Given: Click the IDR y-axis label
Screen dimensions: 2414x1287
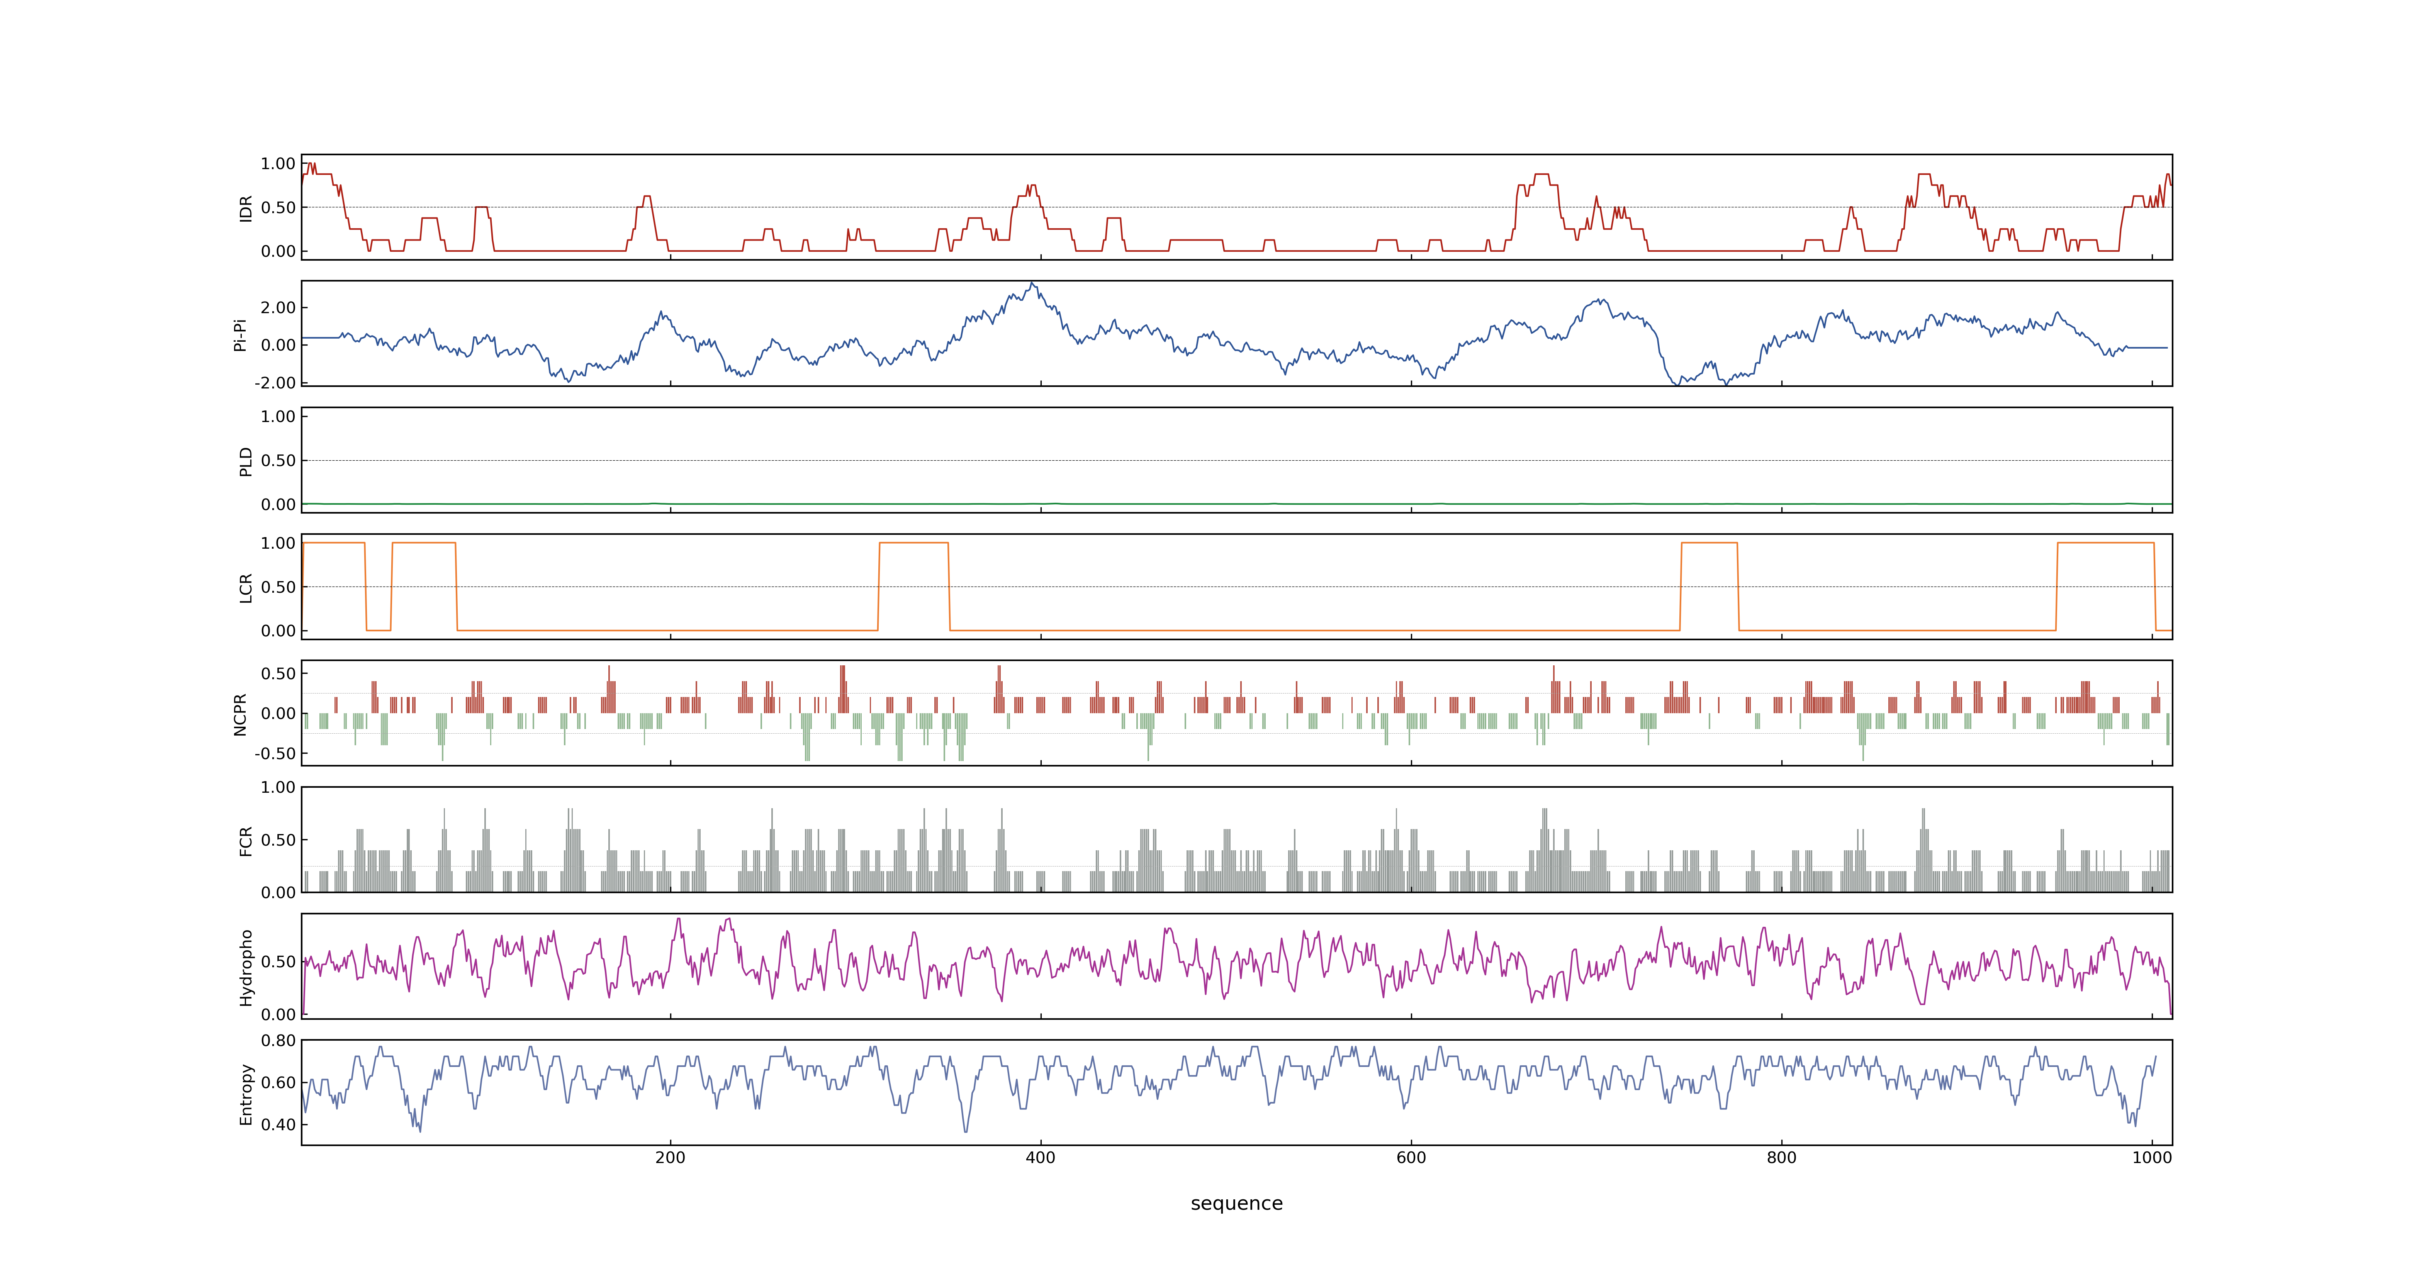Looking at the screenshot, I should (246, 208).
